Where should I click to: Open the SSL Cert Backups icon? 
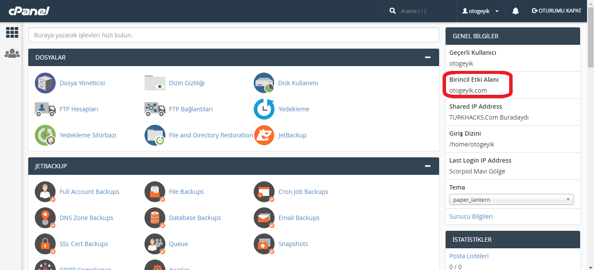(45, 244)
